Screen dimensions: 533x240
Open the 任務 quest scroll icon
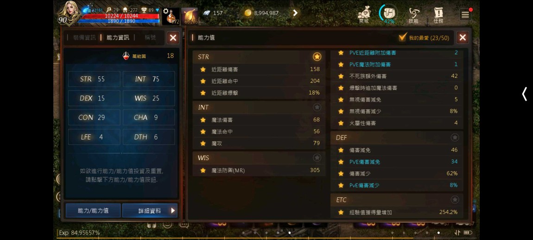pyautogui.click(x=438, y=15)
